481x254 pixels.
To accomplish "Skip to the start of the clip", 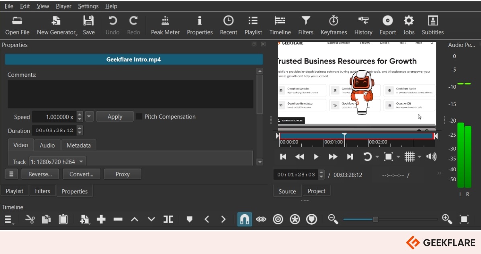I will pyautogui.click(x=283, y=157).
